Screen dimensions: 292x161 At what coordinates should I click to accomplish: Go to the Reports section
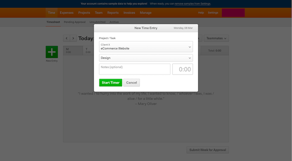[x=113, y=13]
